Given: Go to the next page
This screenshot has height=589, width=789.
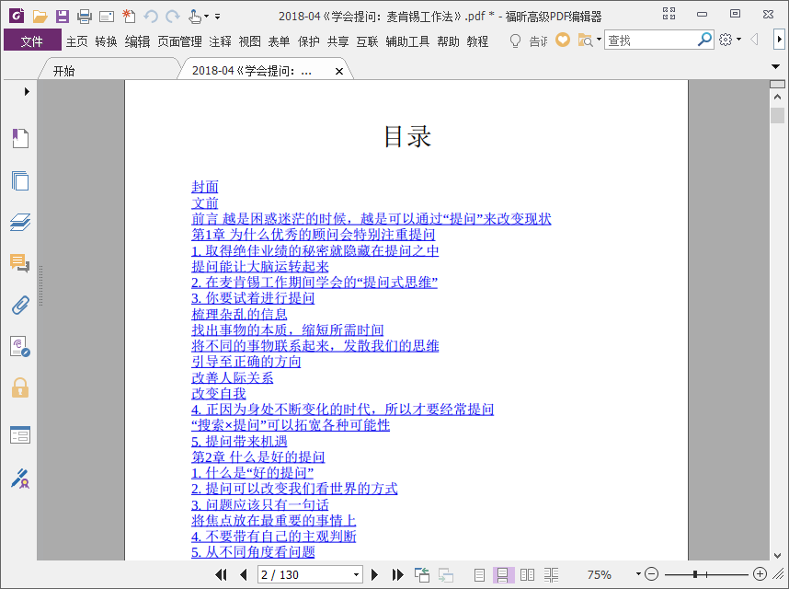Looking at the screenshot, I should (x=374, y=574).
